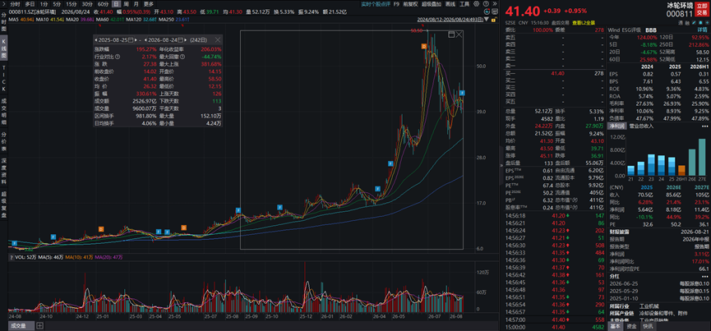Open the 超级叠加 overlay menu

pyautogui.click(x=432, y=3)
